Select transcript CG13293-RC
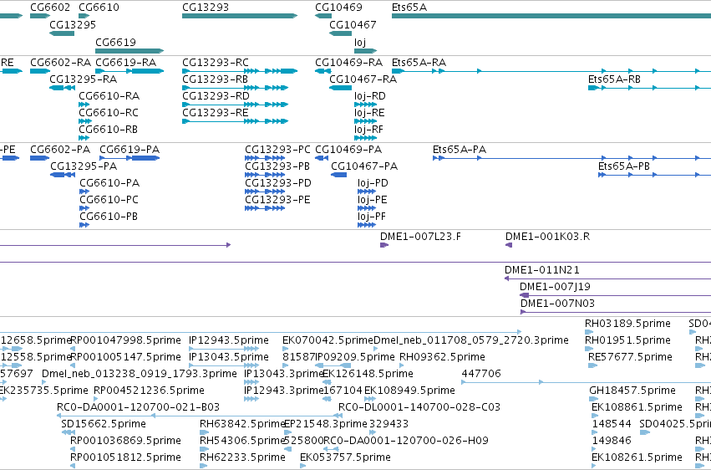The height and width of the screenshot is (470, 711). [x=240, y=71]
